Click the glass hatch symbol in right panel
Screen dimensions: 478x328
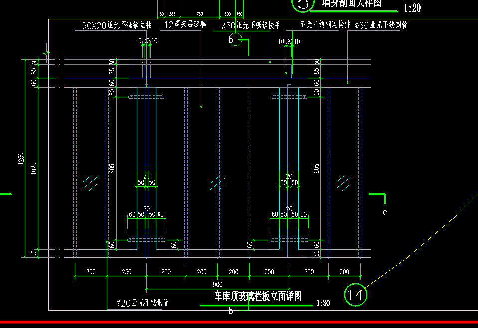point(343,183)
